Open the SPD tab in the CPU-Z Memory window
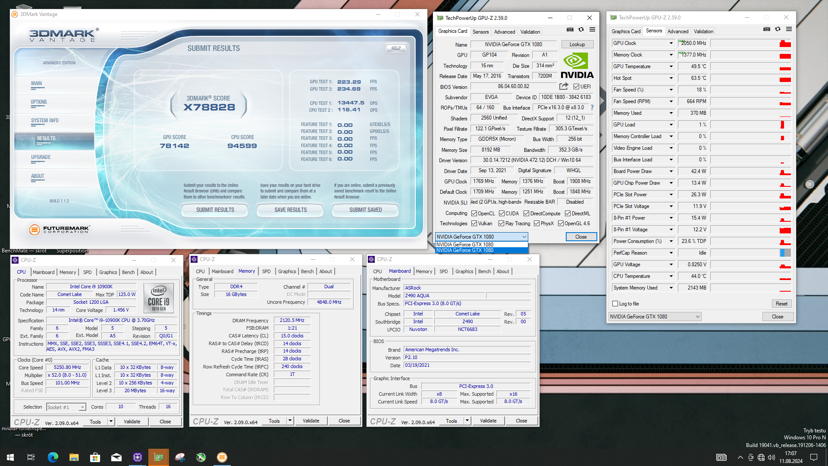The image size is (828, 466). click(x=266, y=271)
